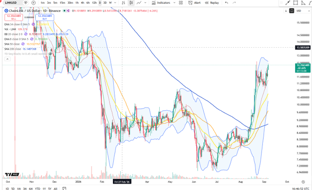
Task: Open time axis settings gear icon
Action: (303, 182)
